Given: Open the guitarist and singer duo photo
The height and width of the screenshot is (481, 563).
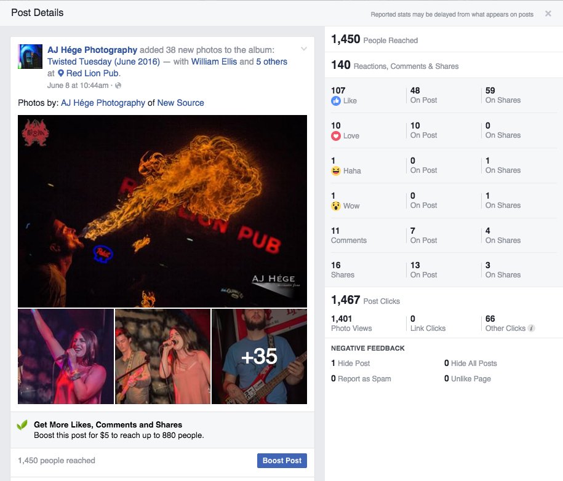Looking at the screenshot, I should point(162,356).
